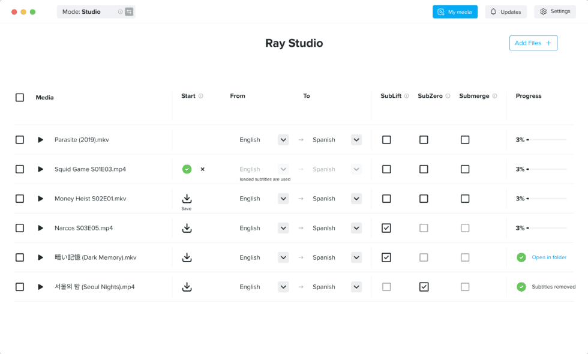Click Mode: Studio selector
The height and width of the screenshot is (354, 588).
point(96,11)
